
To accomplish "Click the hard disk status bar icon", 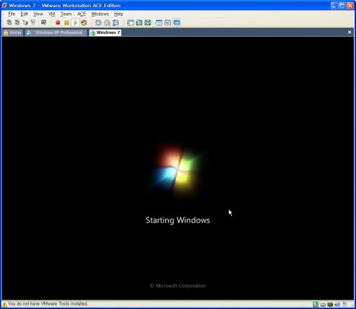I will pyautogui.click(x=316, y=305).
